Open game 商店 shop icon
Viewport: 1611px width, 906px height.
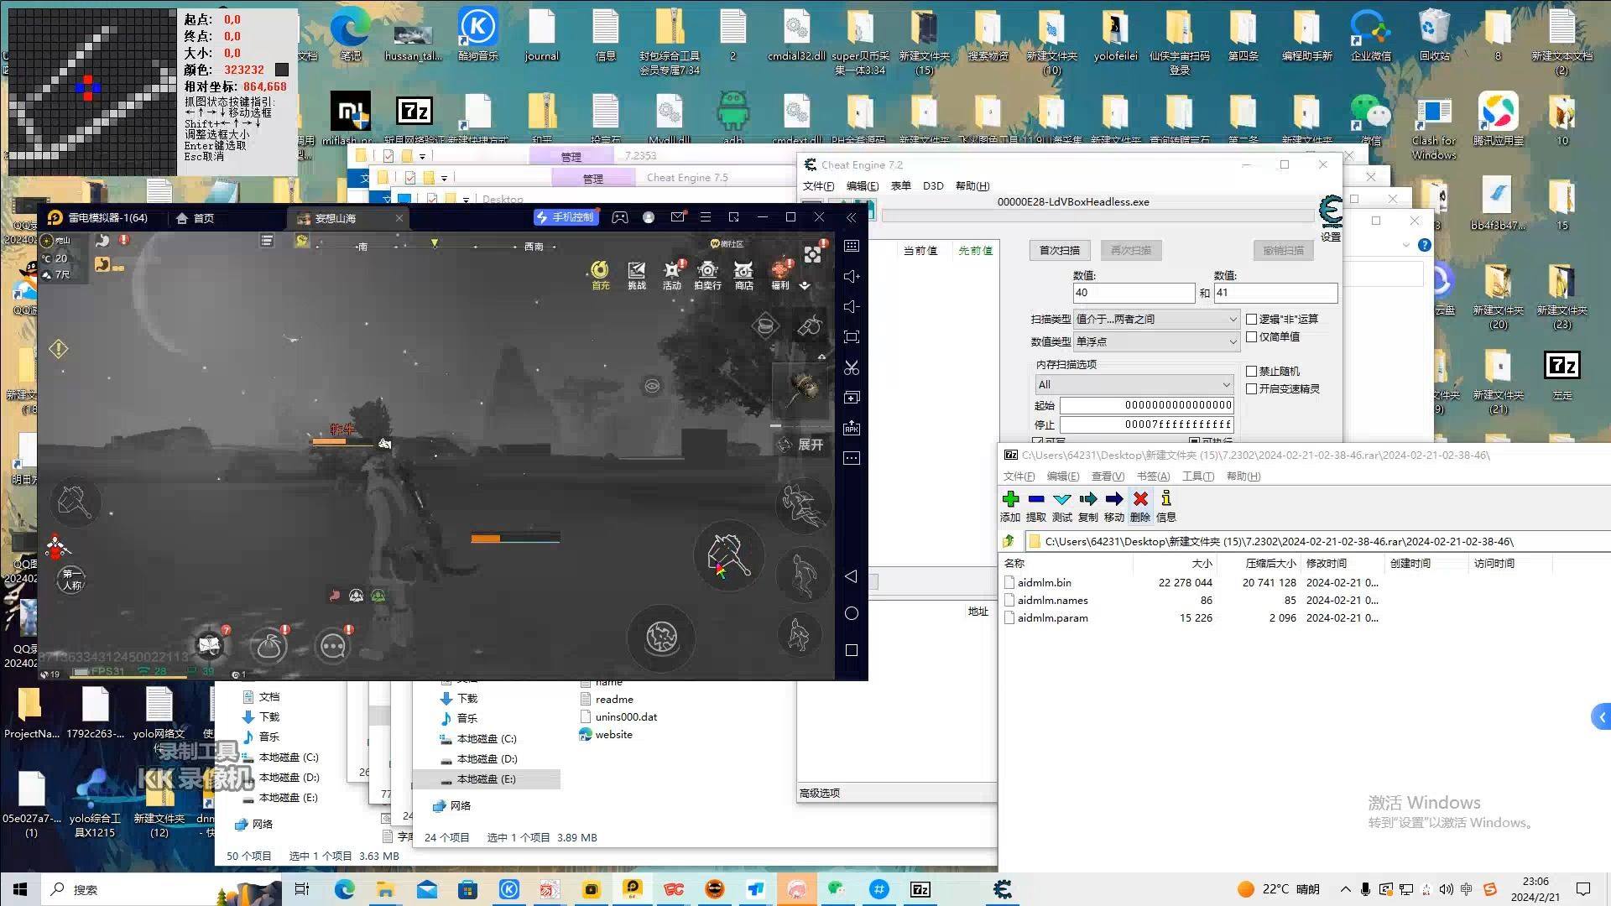pyautogui.click(x=743, y=274)
